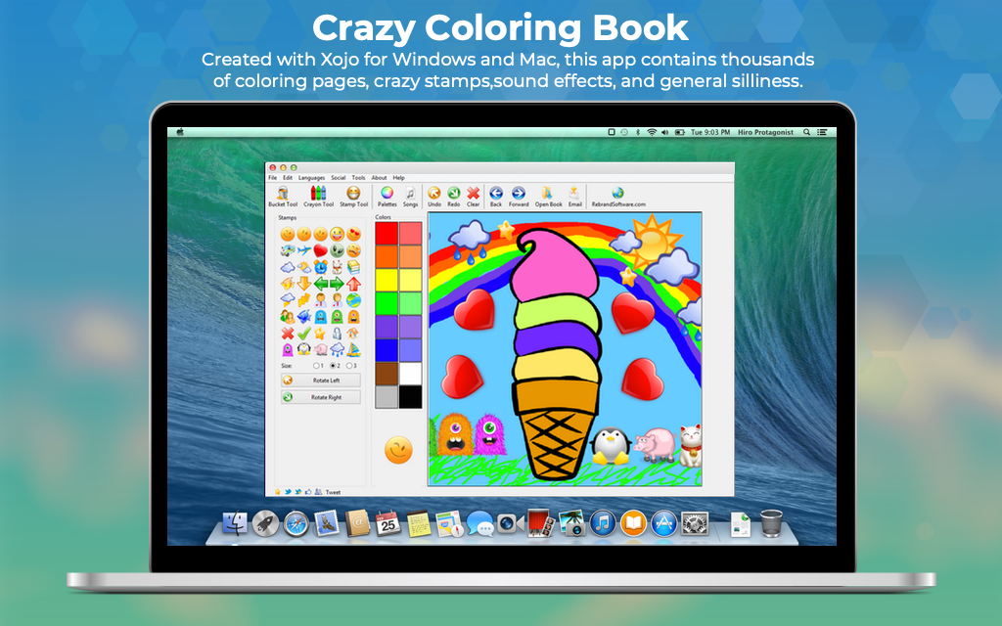
Task: Open the Palettes chooser
Action: tap(387, 195)
